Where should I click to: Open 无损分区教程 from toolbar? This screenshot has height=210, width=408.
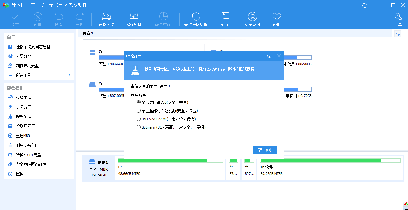[x=196, y=19]
